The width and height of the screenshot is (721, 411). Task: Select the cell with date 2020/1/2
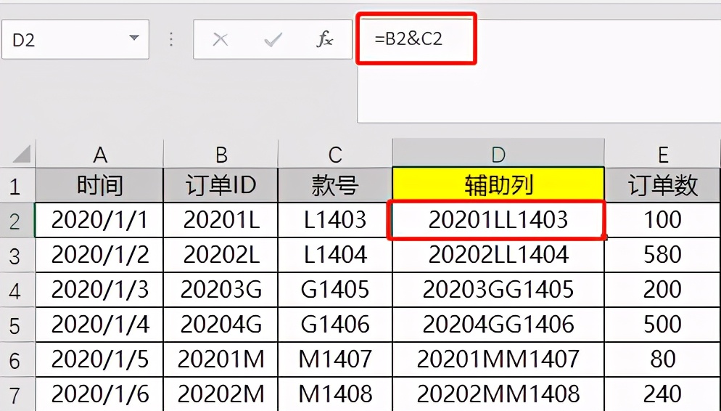[100, 256]
